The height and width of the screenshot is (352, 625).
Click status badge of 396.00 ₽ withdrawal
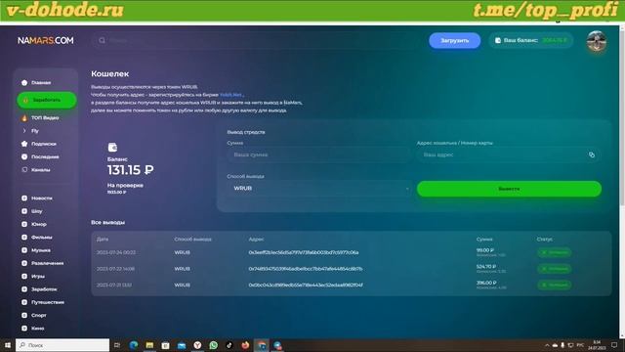click(x=554, y=285)
